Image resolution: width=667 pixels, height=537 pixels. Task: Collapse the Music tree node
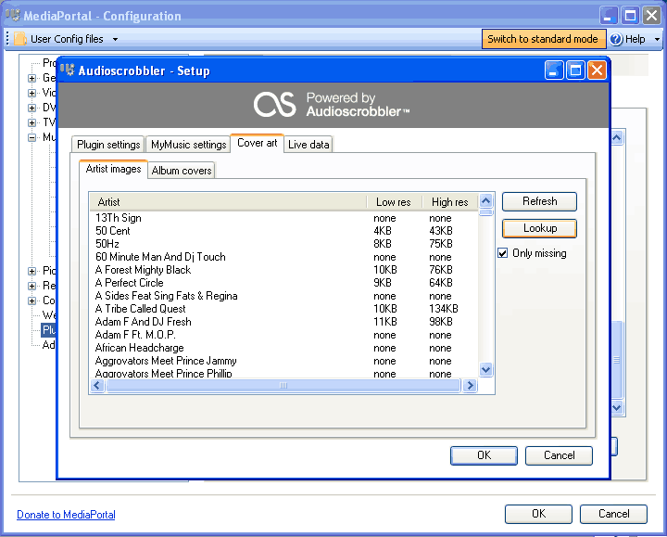(31, 137)
